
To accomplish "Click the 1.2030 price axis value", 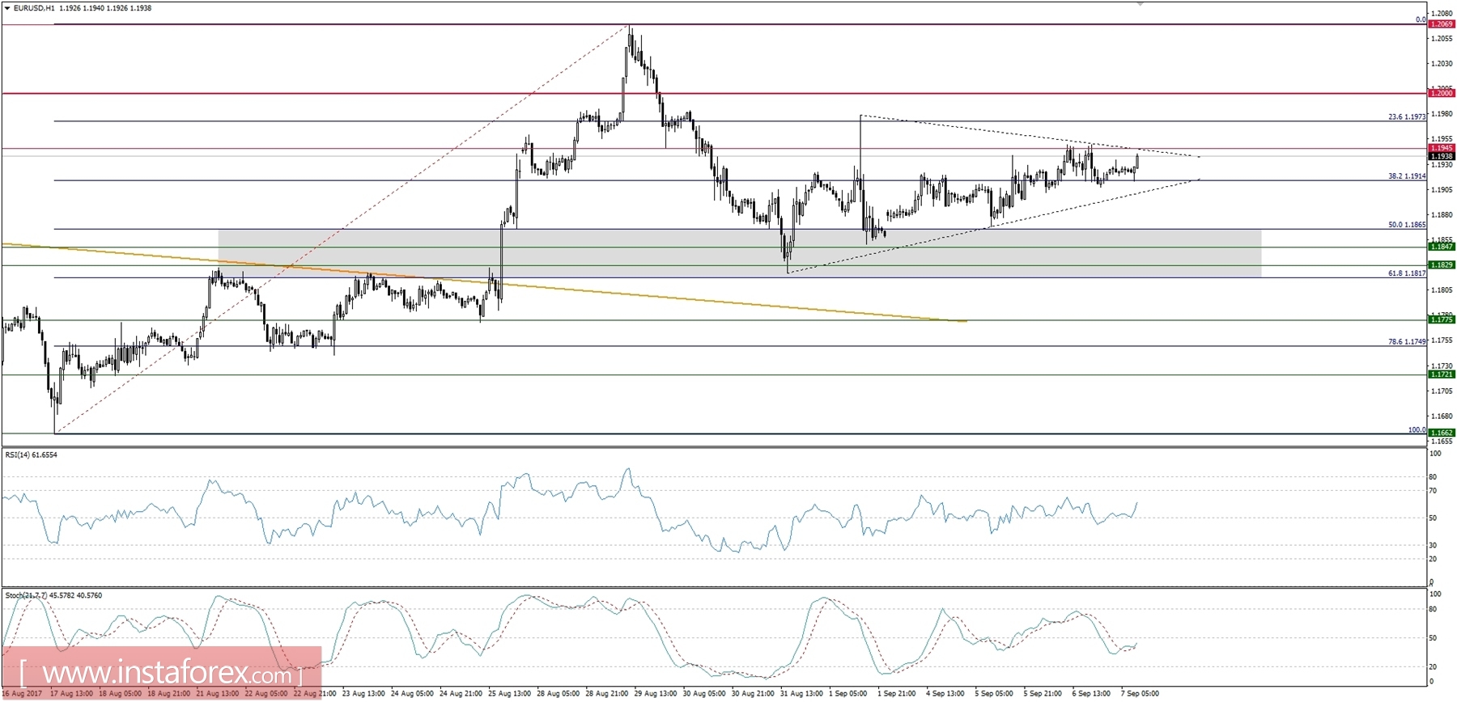I will coord(1441,63).
